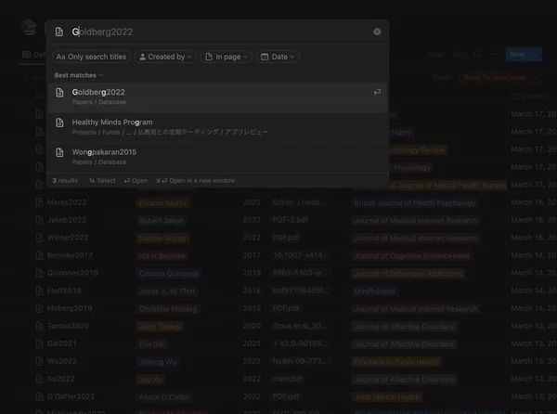Click the Frontiers in Public Health tag
The width and height of the screenshot is (557, 414).
(x=396, y=362)
